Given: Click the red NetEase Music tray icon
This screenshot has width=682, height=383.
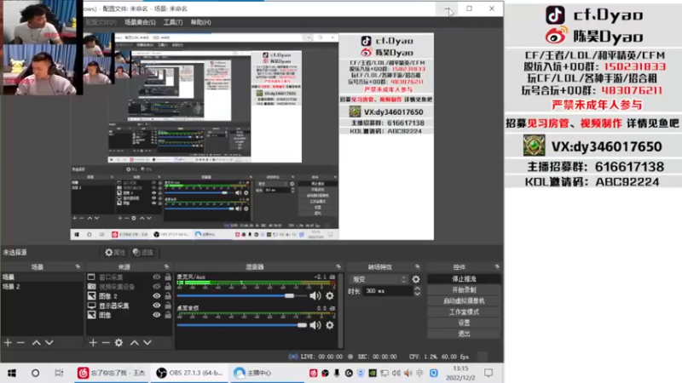Looking at the screenshot, I should [x=313, y=373].
